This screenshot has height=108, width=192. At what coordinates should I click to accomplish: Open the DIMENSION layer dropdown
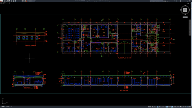[34, 1]
